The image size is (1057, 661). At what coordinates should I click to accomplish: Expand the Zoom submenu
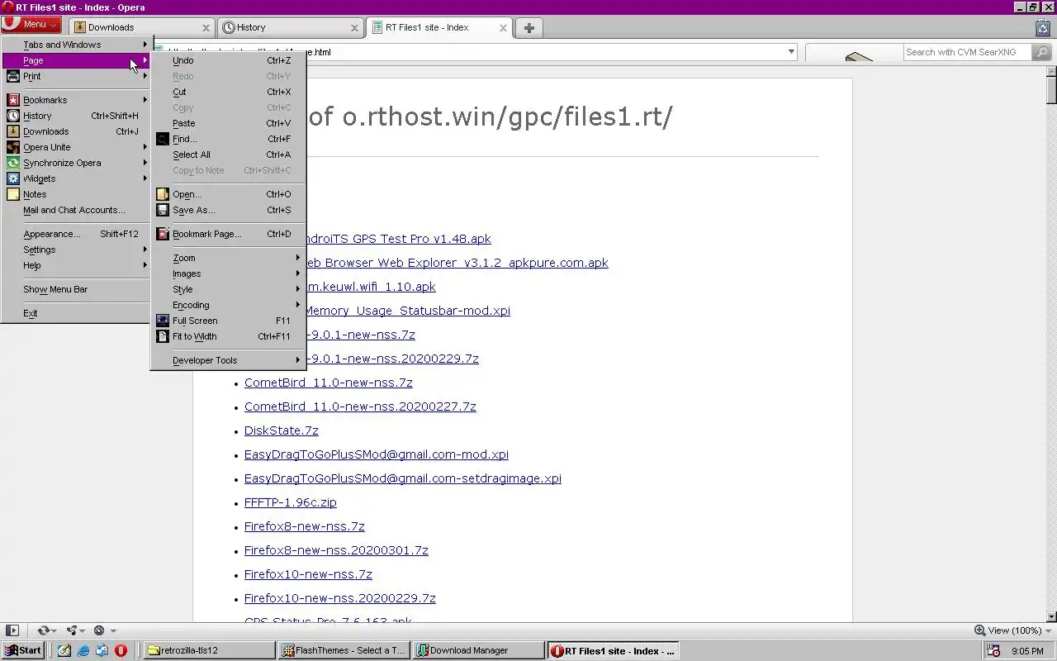(228, 258)
